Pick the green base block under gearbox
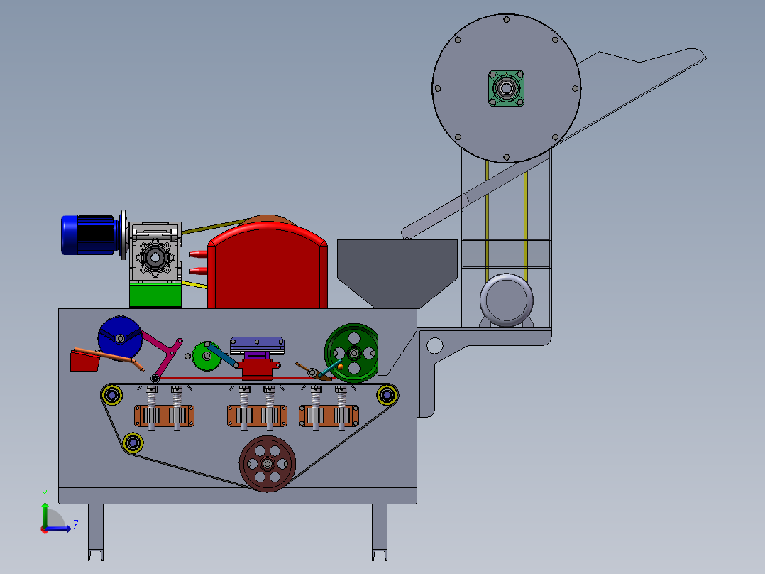Viewport: 765px width, 574px height. [155, 296]
